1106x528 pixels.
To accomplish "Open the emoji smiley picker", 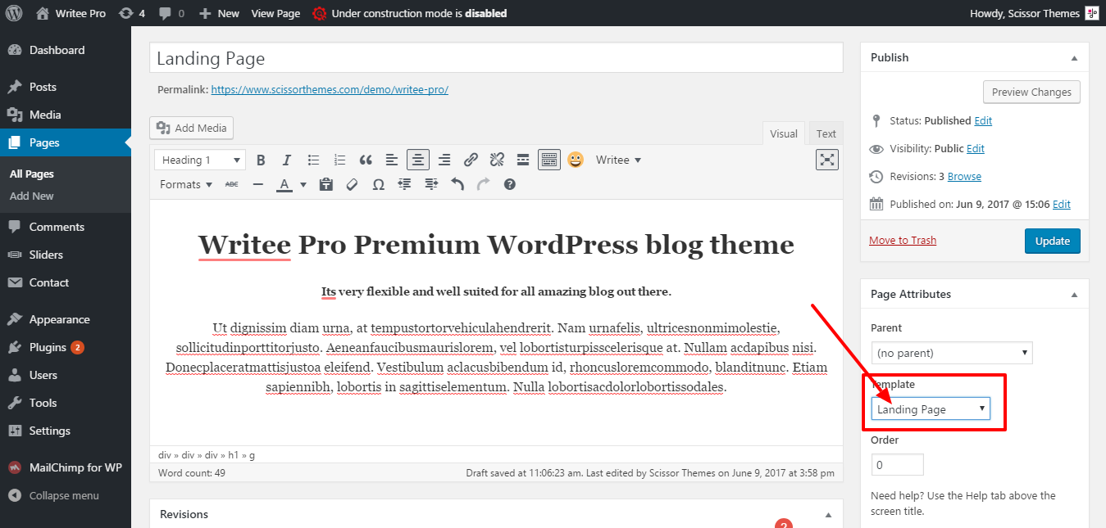I will tap(576, 160).
